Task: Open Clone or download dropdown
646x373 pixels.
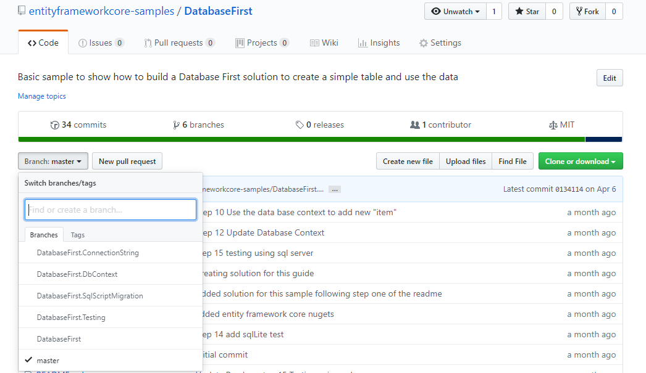Action: [581, 161]
